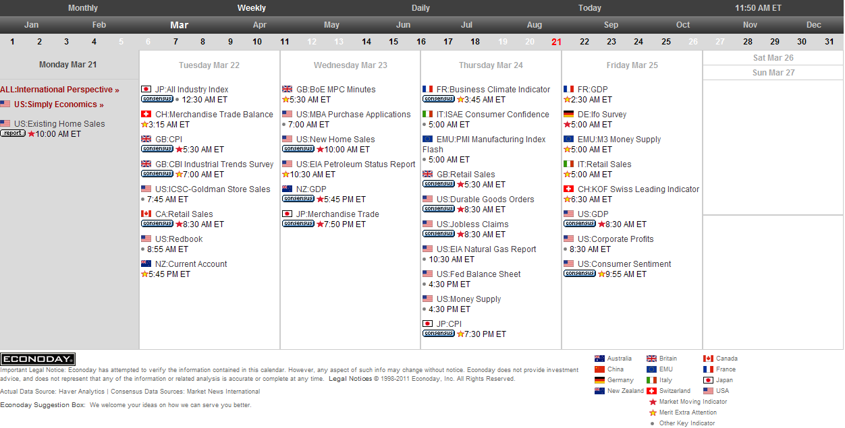
Task: Click the consensus badge under US:Durable Goods Orders
Action: coord(438,209)
